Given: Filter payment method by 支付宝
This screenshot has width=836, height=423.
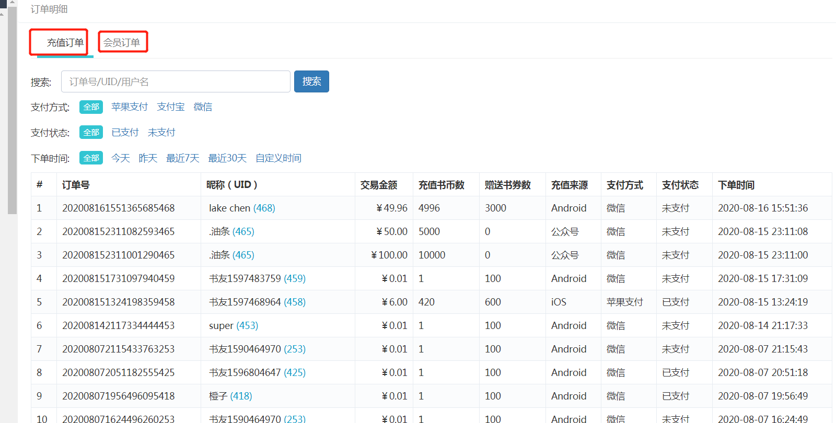Looking at the screenshot, I should (x=171, y=107).
